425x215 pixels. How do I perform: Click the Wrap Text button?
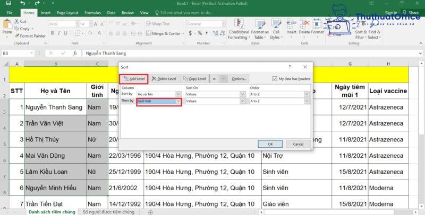158,24
